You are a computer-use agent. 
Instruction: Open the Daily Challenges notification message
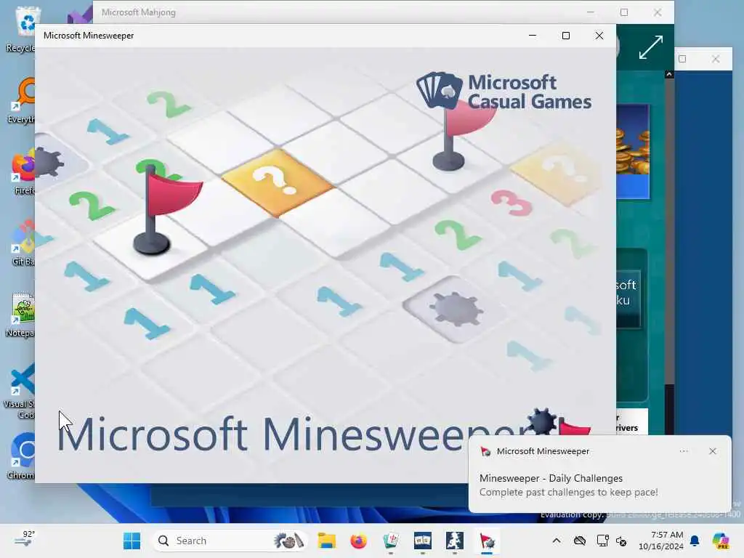pos(568,485)
